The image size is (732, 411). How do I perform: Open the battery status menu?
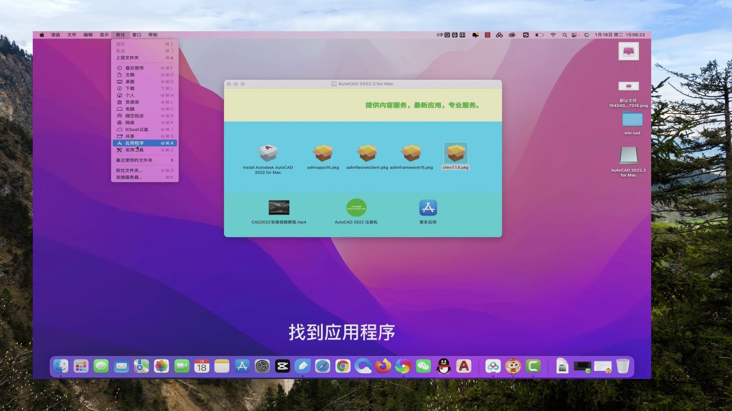[540, 35]
